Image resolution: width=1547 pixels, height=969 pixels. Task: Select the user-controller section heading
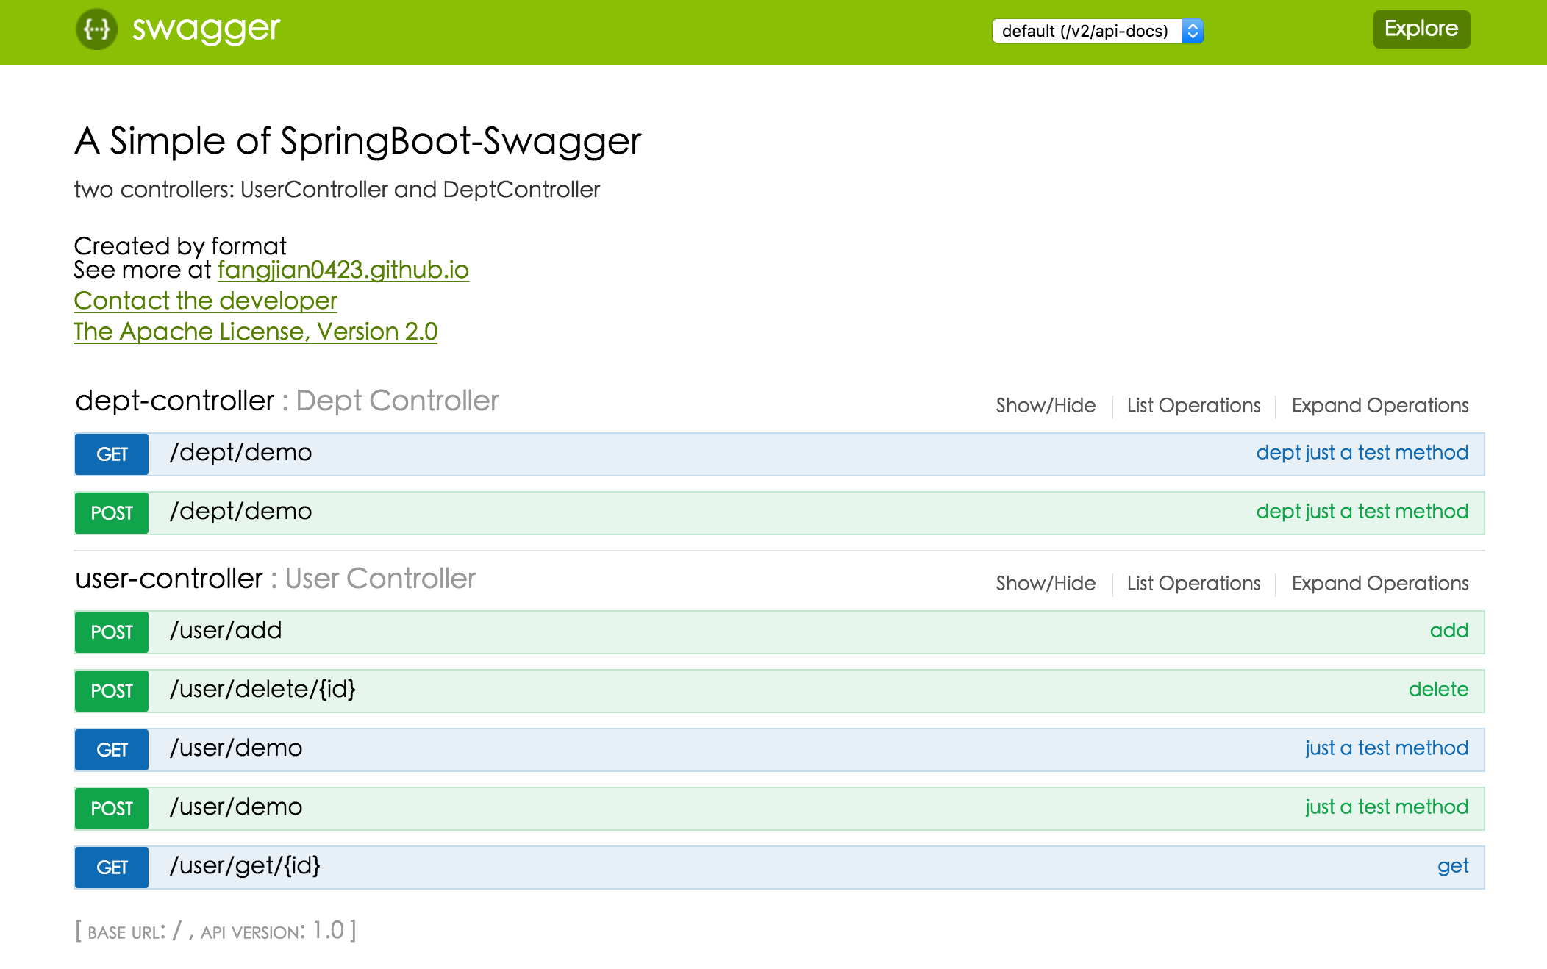170,579
